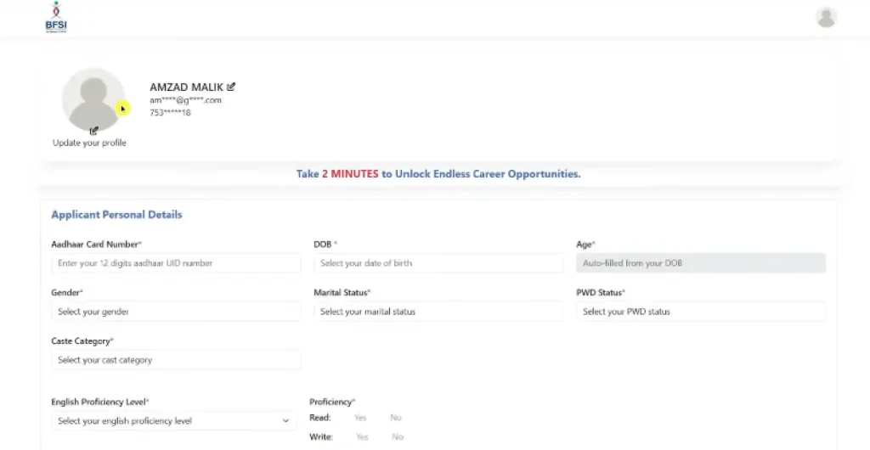This screenshot has height=450, width=870.
Task: Click edit pencil beside AMZAD MALIK name
Action: click(x=232, y=87)
